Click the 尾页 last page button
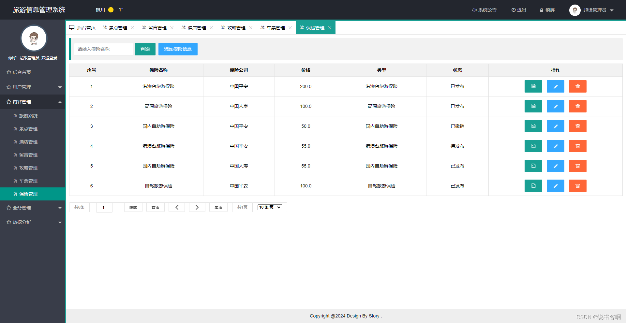 [218, 207]
